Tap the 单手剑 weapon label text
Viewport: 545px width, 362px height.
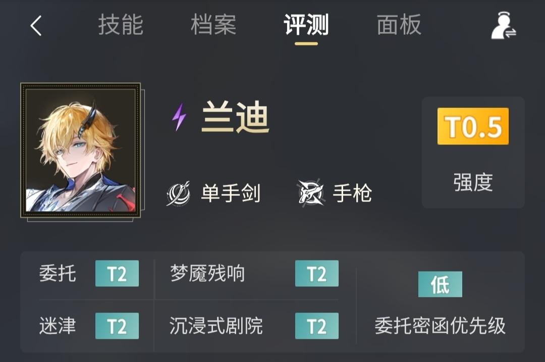pyautogui.click(x=231, y=193)
